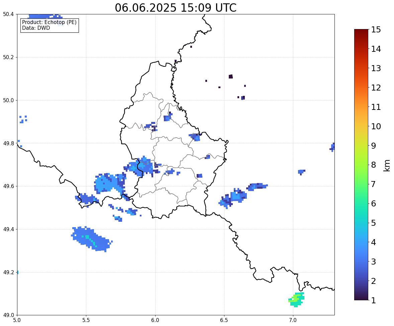Click latitude tick label 50.4

pos(8,14)
